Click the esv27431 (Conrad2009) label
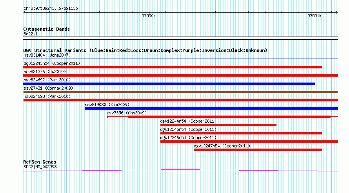Screen dimensions: 349x193 (x=48, y=88)
